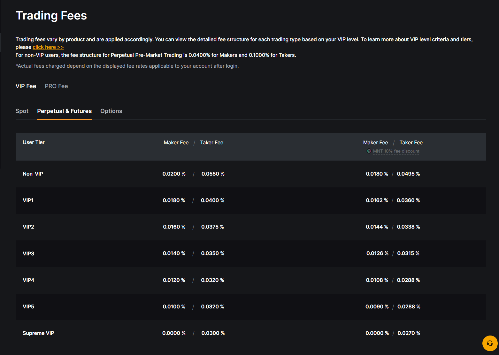The height and width of the screenshot is (355, 499).
Task: Open the customer support headset chat icon
Action: point(490,344)
